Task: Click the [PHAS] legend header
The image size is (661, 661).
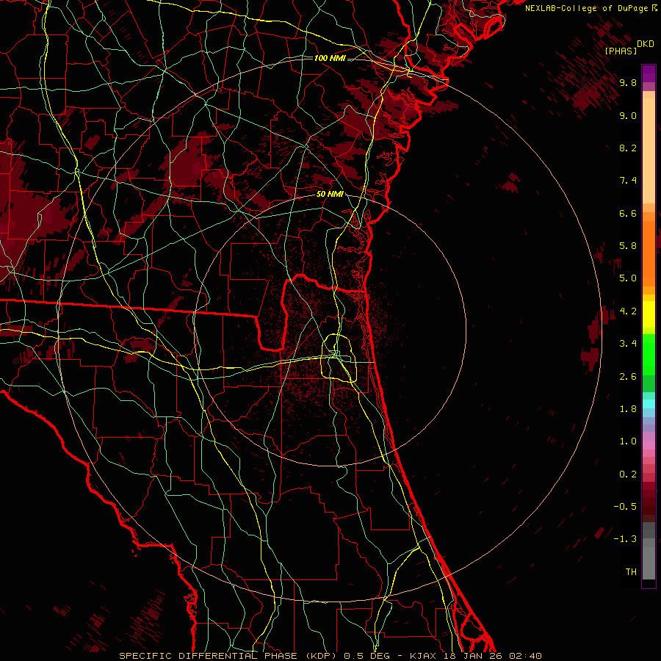Action: coord(621,51)
